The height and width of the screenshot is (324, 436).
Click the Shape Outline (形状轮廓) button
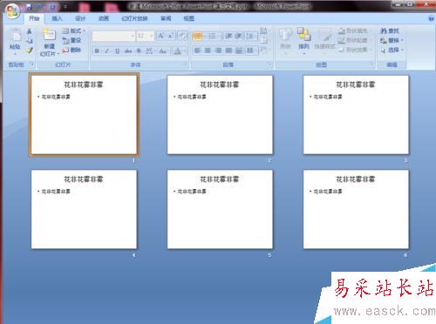tap(354, 40)
